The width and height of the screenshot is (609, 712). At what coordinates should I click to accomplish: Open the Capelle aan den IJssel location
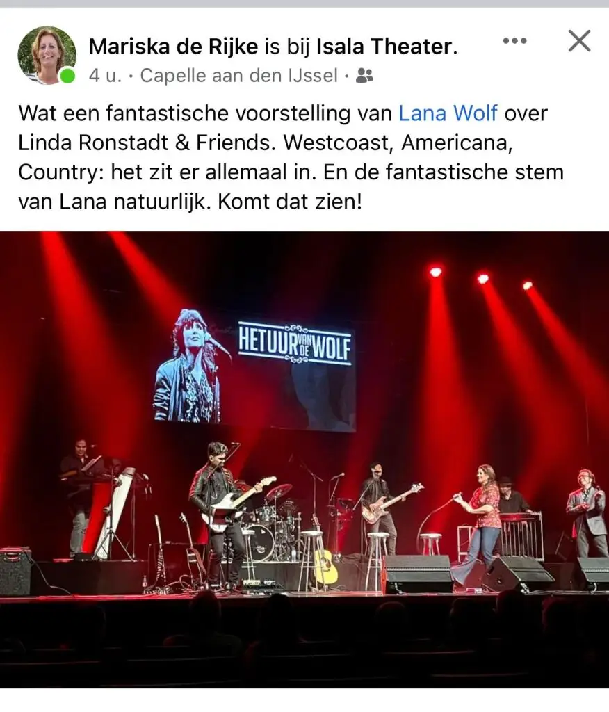tap(239, 76)
